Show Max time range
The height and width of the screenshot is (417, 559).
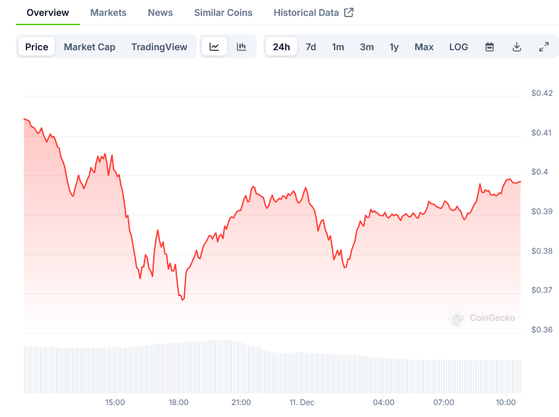coord(424,47)
